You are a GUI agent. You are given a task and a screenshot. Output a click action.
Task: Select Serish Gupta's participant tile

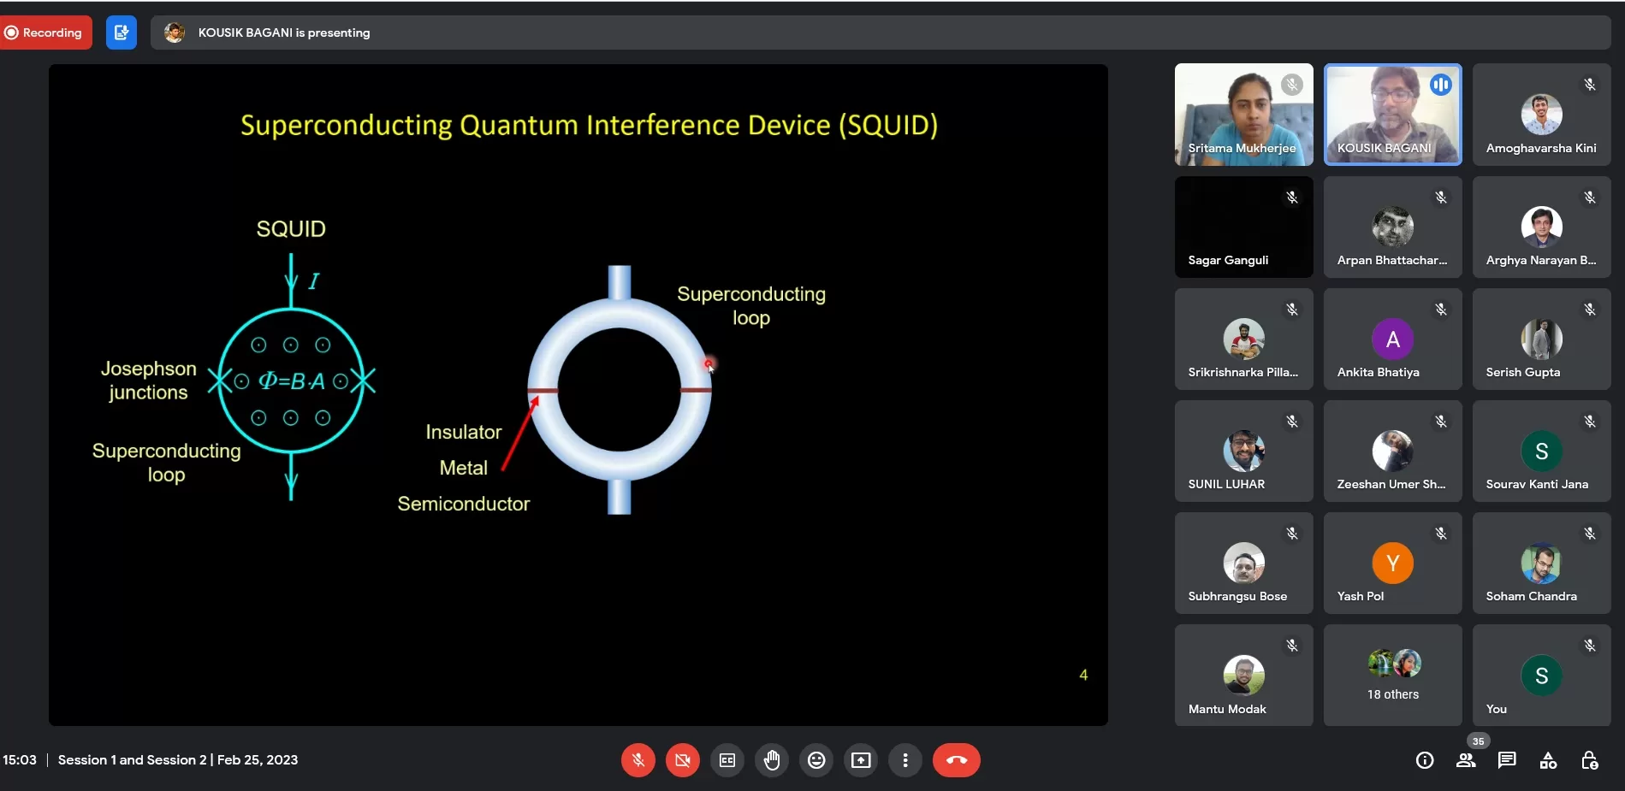point(1542,339)
